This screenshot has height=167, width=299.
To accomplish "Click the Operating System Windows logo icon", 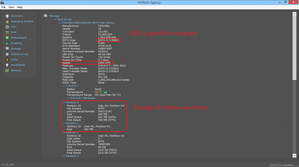I will (7, 22).
